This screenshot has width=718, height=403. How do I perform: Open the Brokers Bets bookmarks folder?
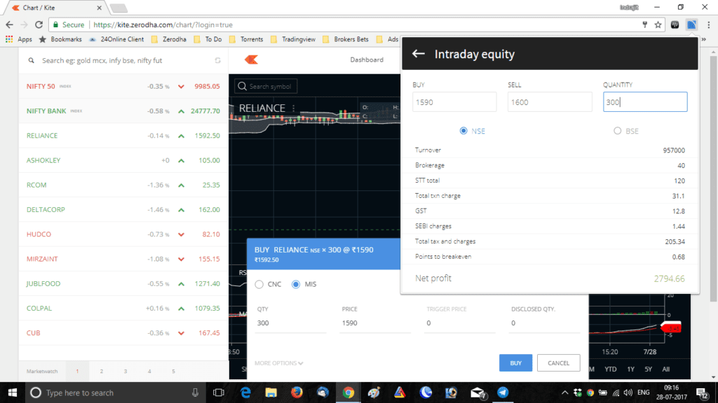point(353,39)
